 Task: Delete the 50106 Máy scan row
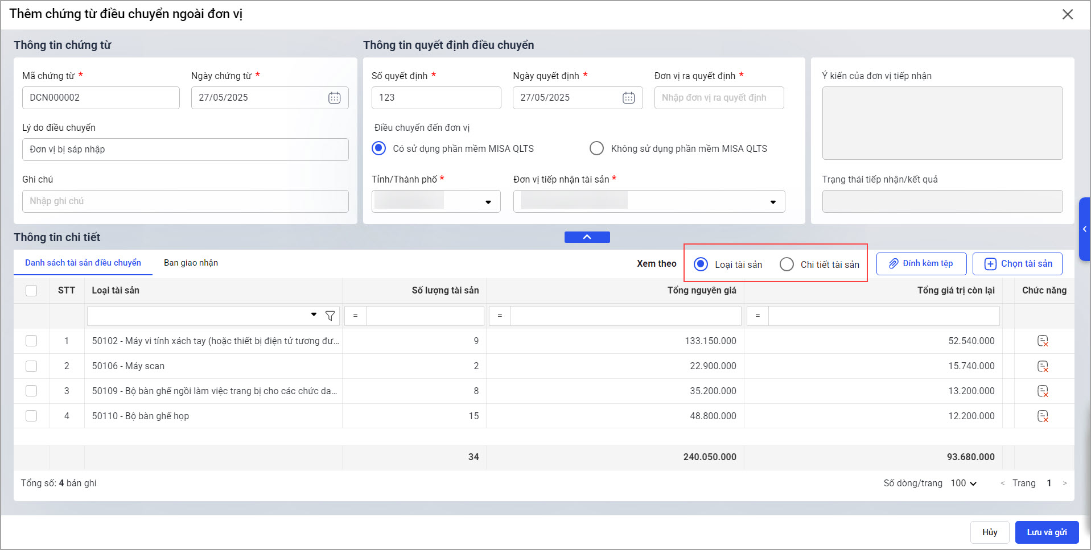pos(1042,366)
